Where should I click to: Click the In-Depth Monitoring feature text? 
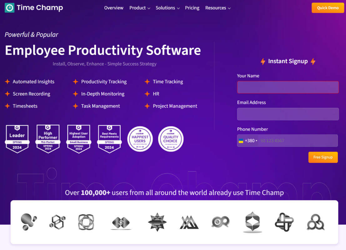coord(103,94)
